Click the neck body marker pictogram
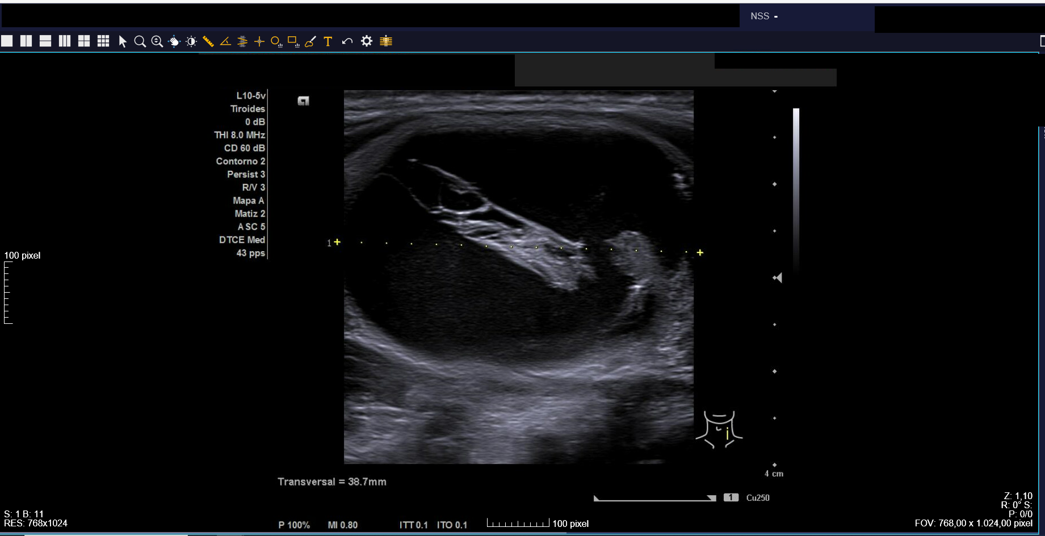This screenshot has width=1045, height=536. [x=719, y=430]
